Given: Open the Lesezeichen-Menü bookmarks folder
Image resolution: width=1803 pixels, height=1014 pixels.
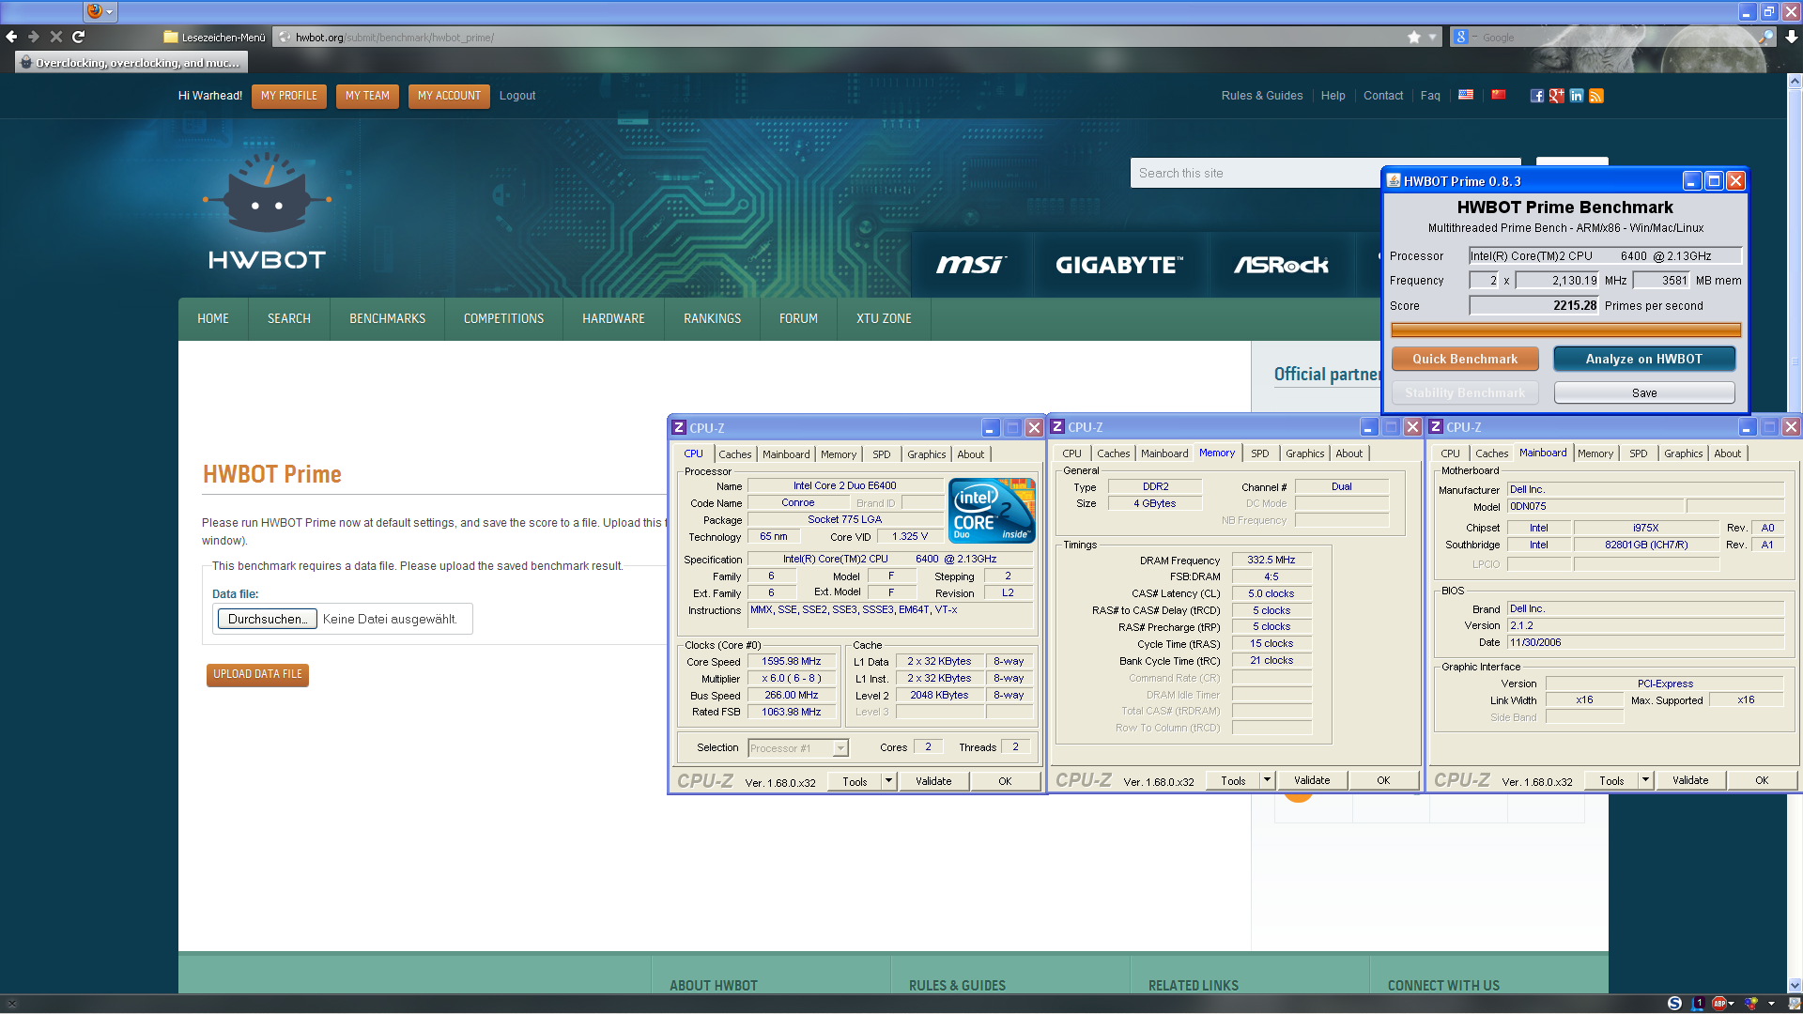Looking at the screenshot, I should pos(214,38).
